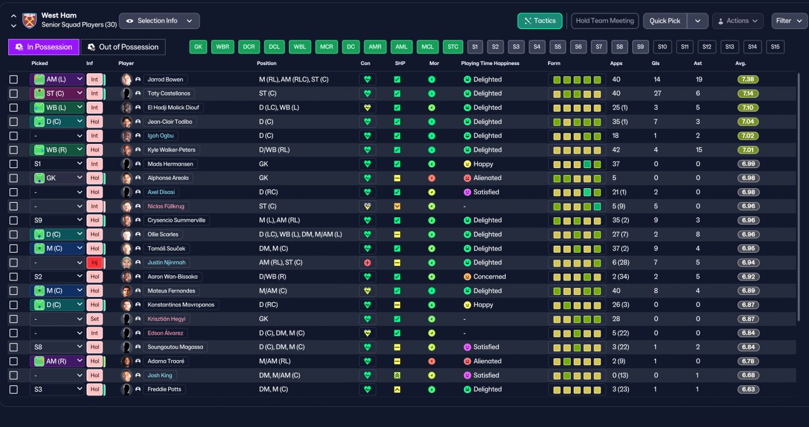Screen dimensions: 809x427
Task: Click Aaron Wan-Bissaka's concerned face icon
Action: pos(468,277)
